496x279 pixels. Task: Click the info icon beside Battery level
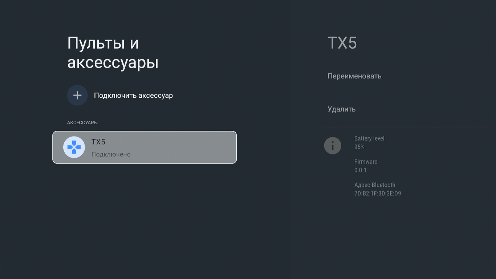(333, 146)
